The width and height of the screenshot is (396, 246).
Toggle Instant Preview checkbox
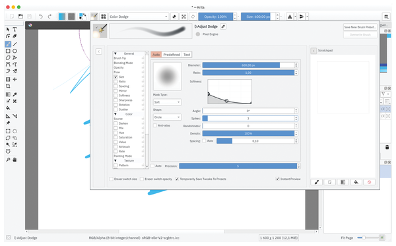coord(277,179)
